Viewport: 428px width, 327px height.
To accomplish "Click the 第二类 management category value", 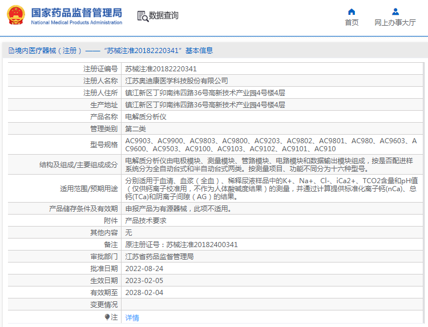I will (x=135, y=128).
